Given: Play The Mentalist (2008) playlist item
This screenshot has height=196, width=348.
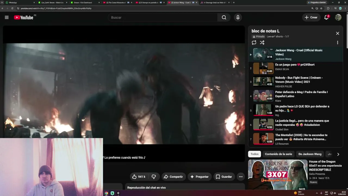Looking at the screenshot, I should [263, 139].
